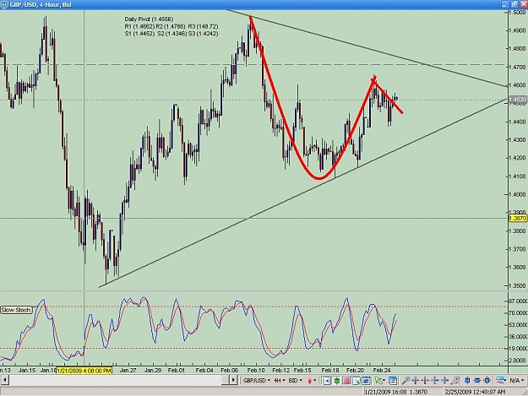Click the left scroll arrow of chart scrollbar

click(4, 380)
